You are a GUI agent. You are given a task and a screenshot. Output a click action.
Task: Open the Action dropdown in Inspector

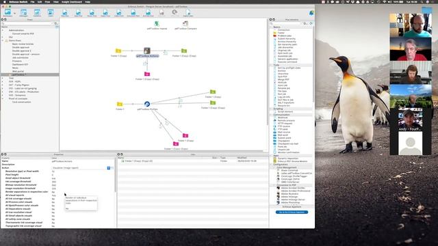pyautogui.click(x=109, y=168)
